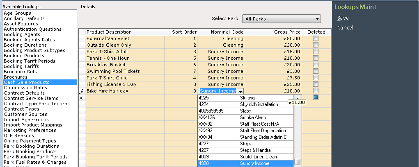
Task: Toggle Deleted checkbox for Fishing License 1 Day
Action: pyautogui.click(x=316, y=84)
